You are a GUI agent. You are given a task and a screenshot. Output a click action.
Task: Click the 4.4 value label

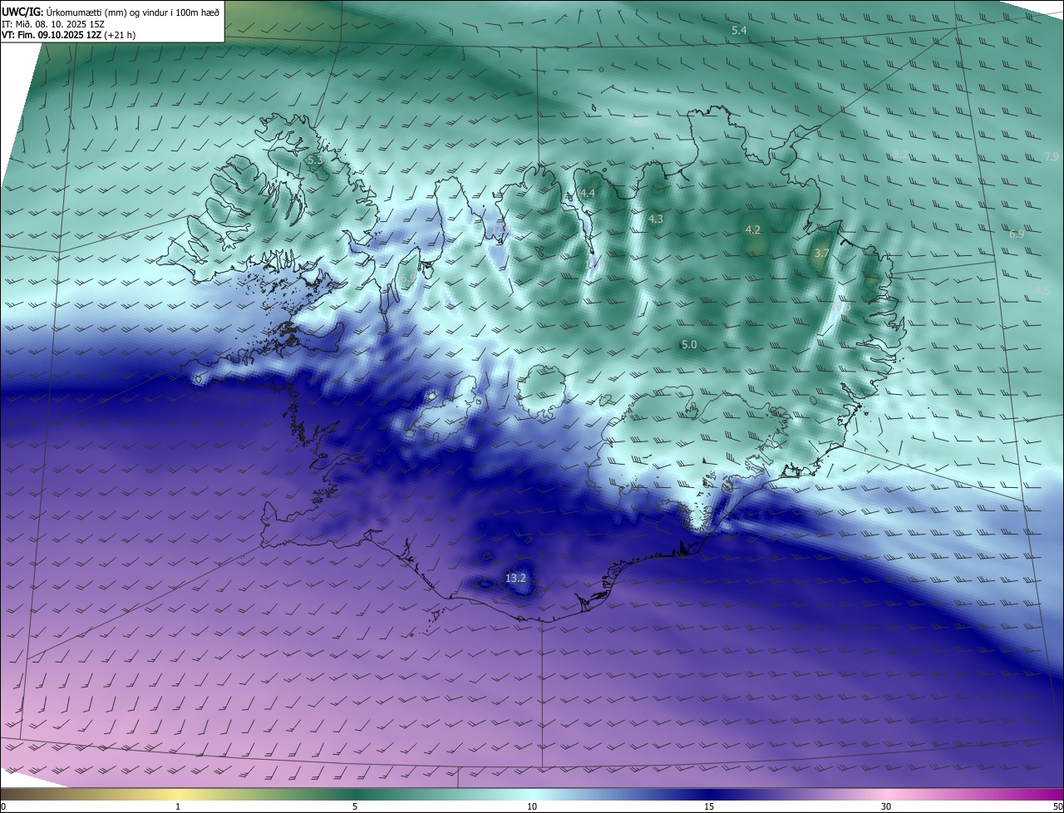coord(588,193)
